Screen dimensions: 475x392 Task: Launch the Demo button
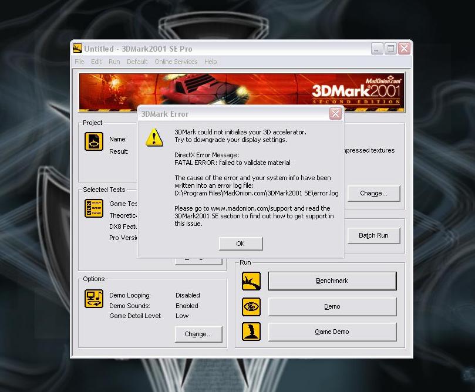pyautogui.click(x=332, y=307)
